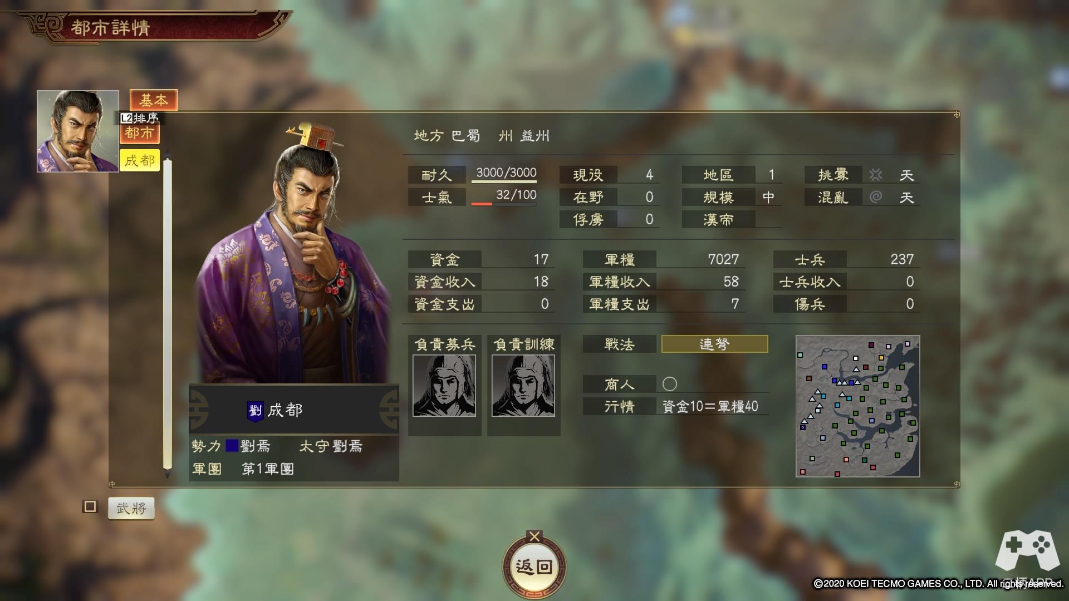The height and width of the screenshot is (601, 1069).
Task: Select the 連弩 tactic box
Action: [x=714, y=344]
